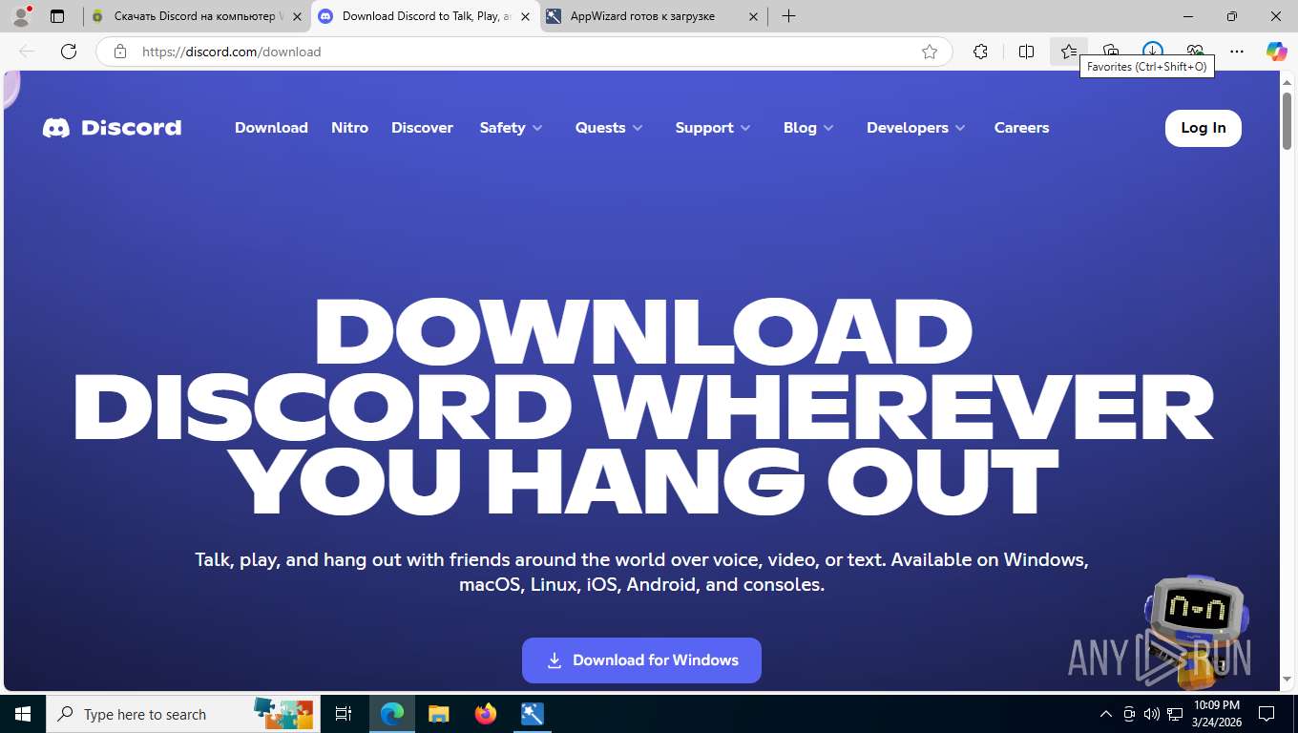Viewport: 1298px width, 733px height.
Task: Open the Windows Start menu
Action: [23, 714]
